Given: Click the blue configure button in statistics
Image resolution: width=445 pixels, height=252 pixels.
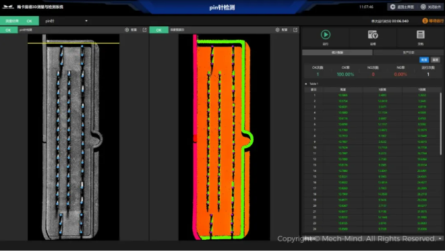Looking at the screenshot, I should click(424, 60).
